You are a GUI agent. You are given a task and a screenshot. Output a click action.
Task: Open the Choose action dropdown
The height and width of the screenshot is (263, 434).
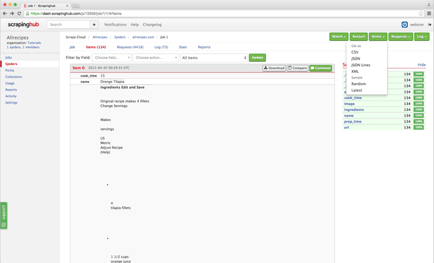point(155,58)
